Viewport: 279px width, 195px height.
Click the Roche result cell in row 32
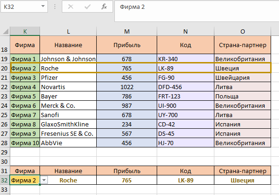point(68,180)
